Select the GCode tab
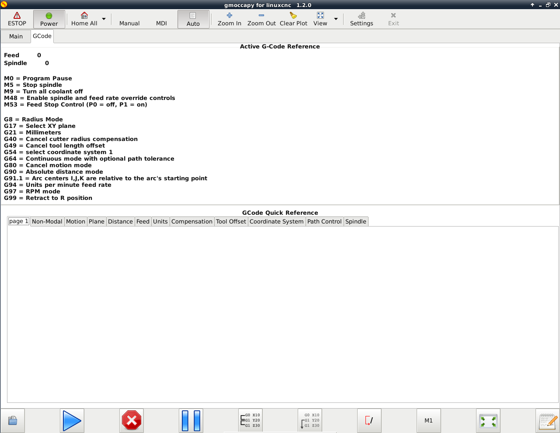This screenshot has height=433, width=560. [x=42, y=36]
